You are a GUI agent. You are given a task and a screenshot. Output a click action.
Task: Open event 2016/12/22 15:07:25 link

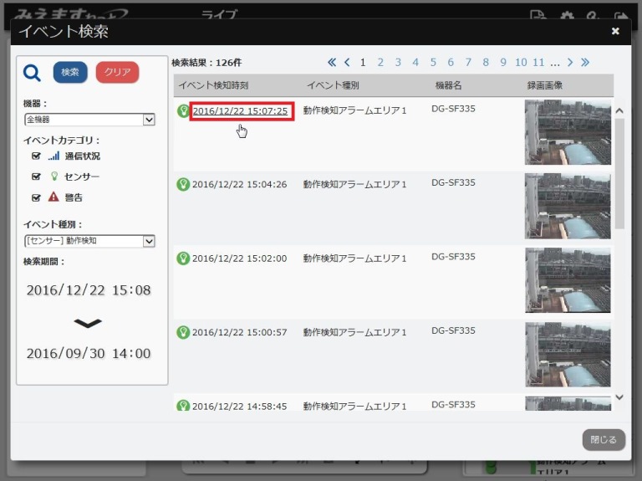[240, 110]
